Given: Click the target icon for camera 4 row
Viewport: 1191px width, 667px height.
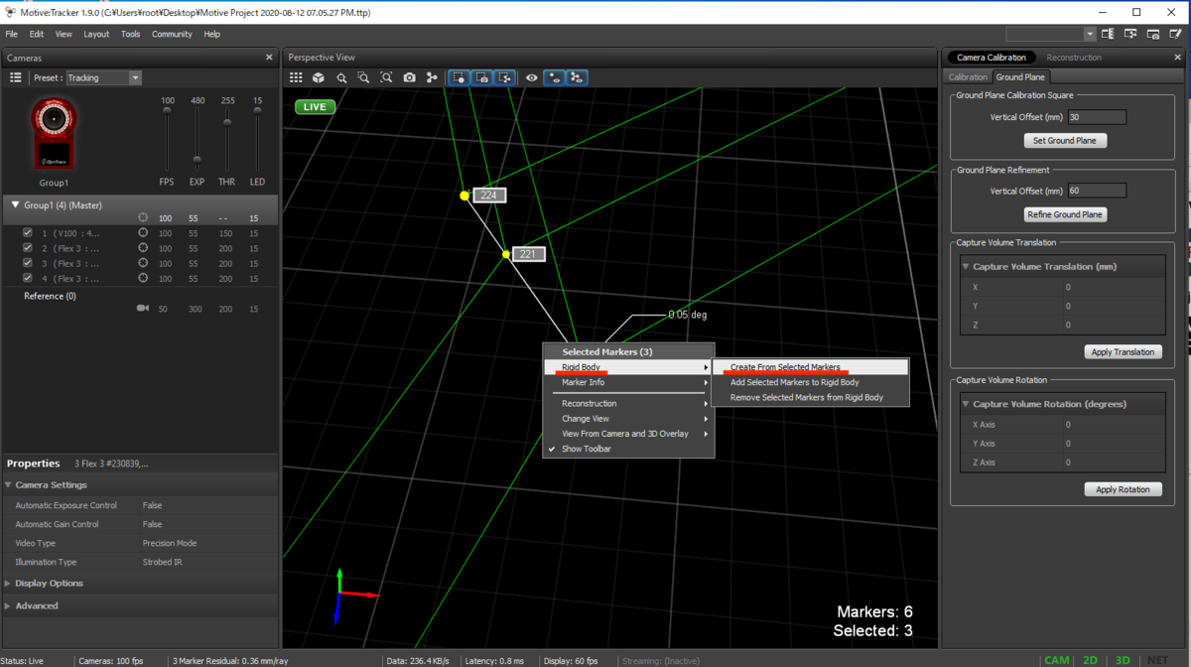Looking at the screenshot, I should (143, 278).
